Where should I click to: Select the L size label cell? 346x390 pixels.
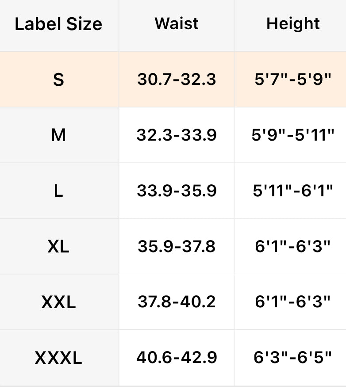[58, 191]
